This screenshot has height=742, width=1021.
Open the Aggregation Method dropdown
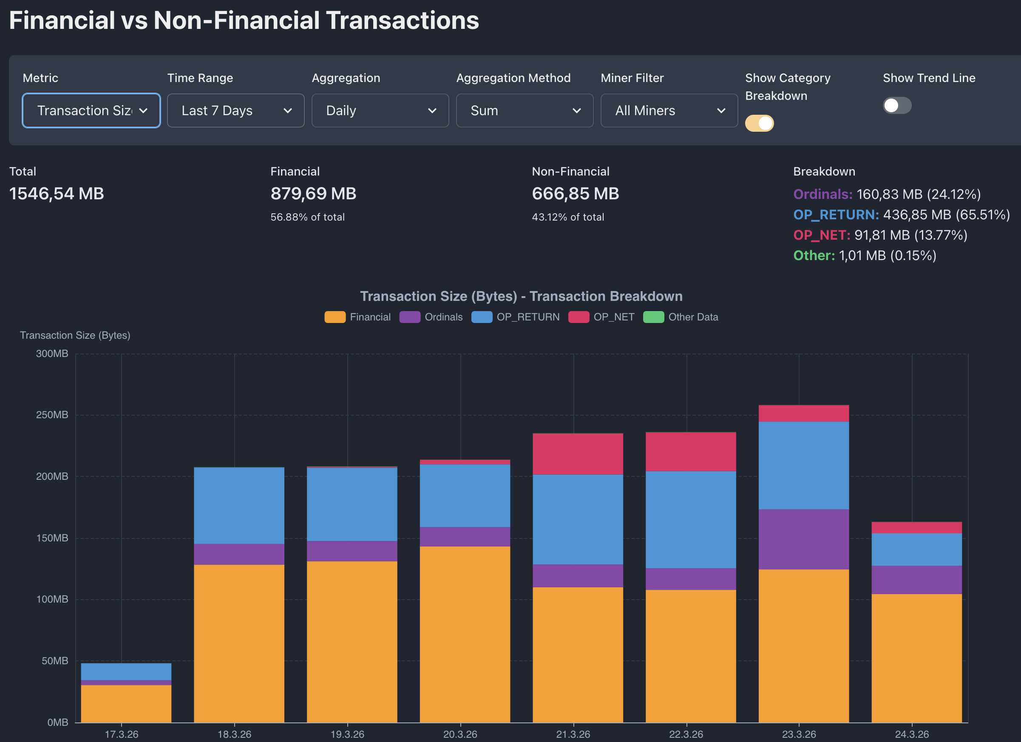pos(524,110)
